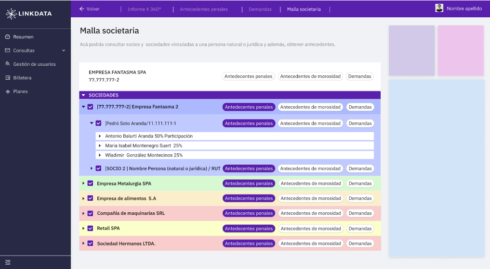Collapse the Pedró Soto Aranda row
The width and height of the screenshot is (490, 269).
pos(92,123)
